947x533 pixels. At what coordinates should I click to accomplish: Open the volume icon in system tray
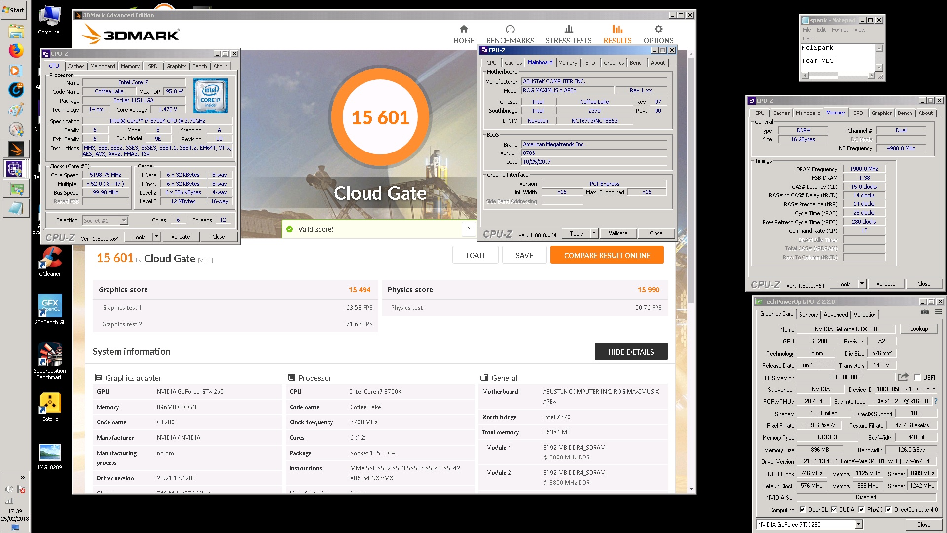click(x=9, y=489)
